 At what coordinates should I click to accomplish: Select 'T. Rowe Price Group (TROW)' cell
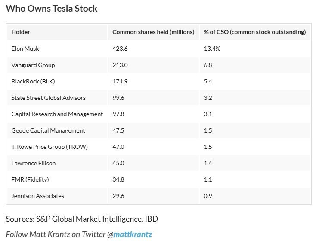point(57,146)
